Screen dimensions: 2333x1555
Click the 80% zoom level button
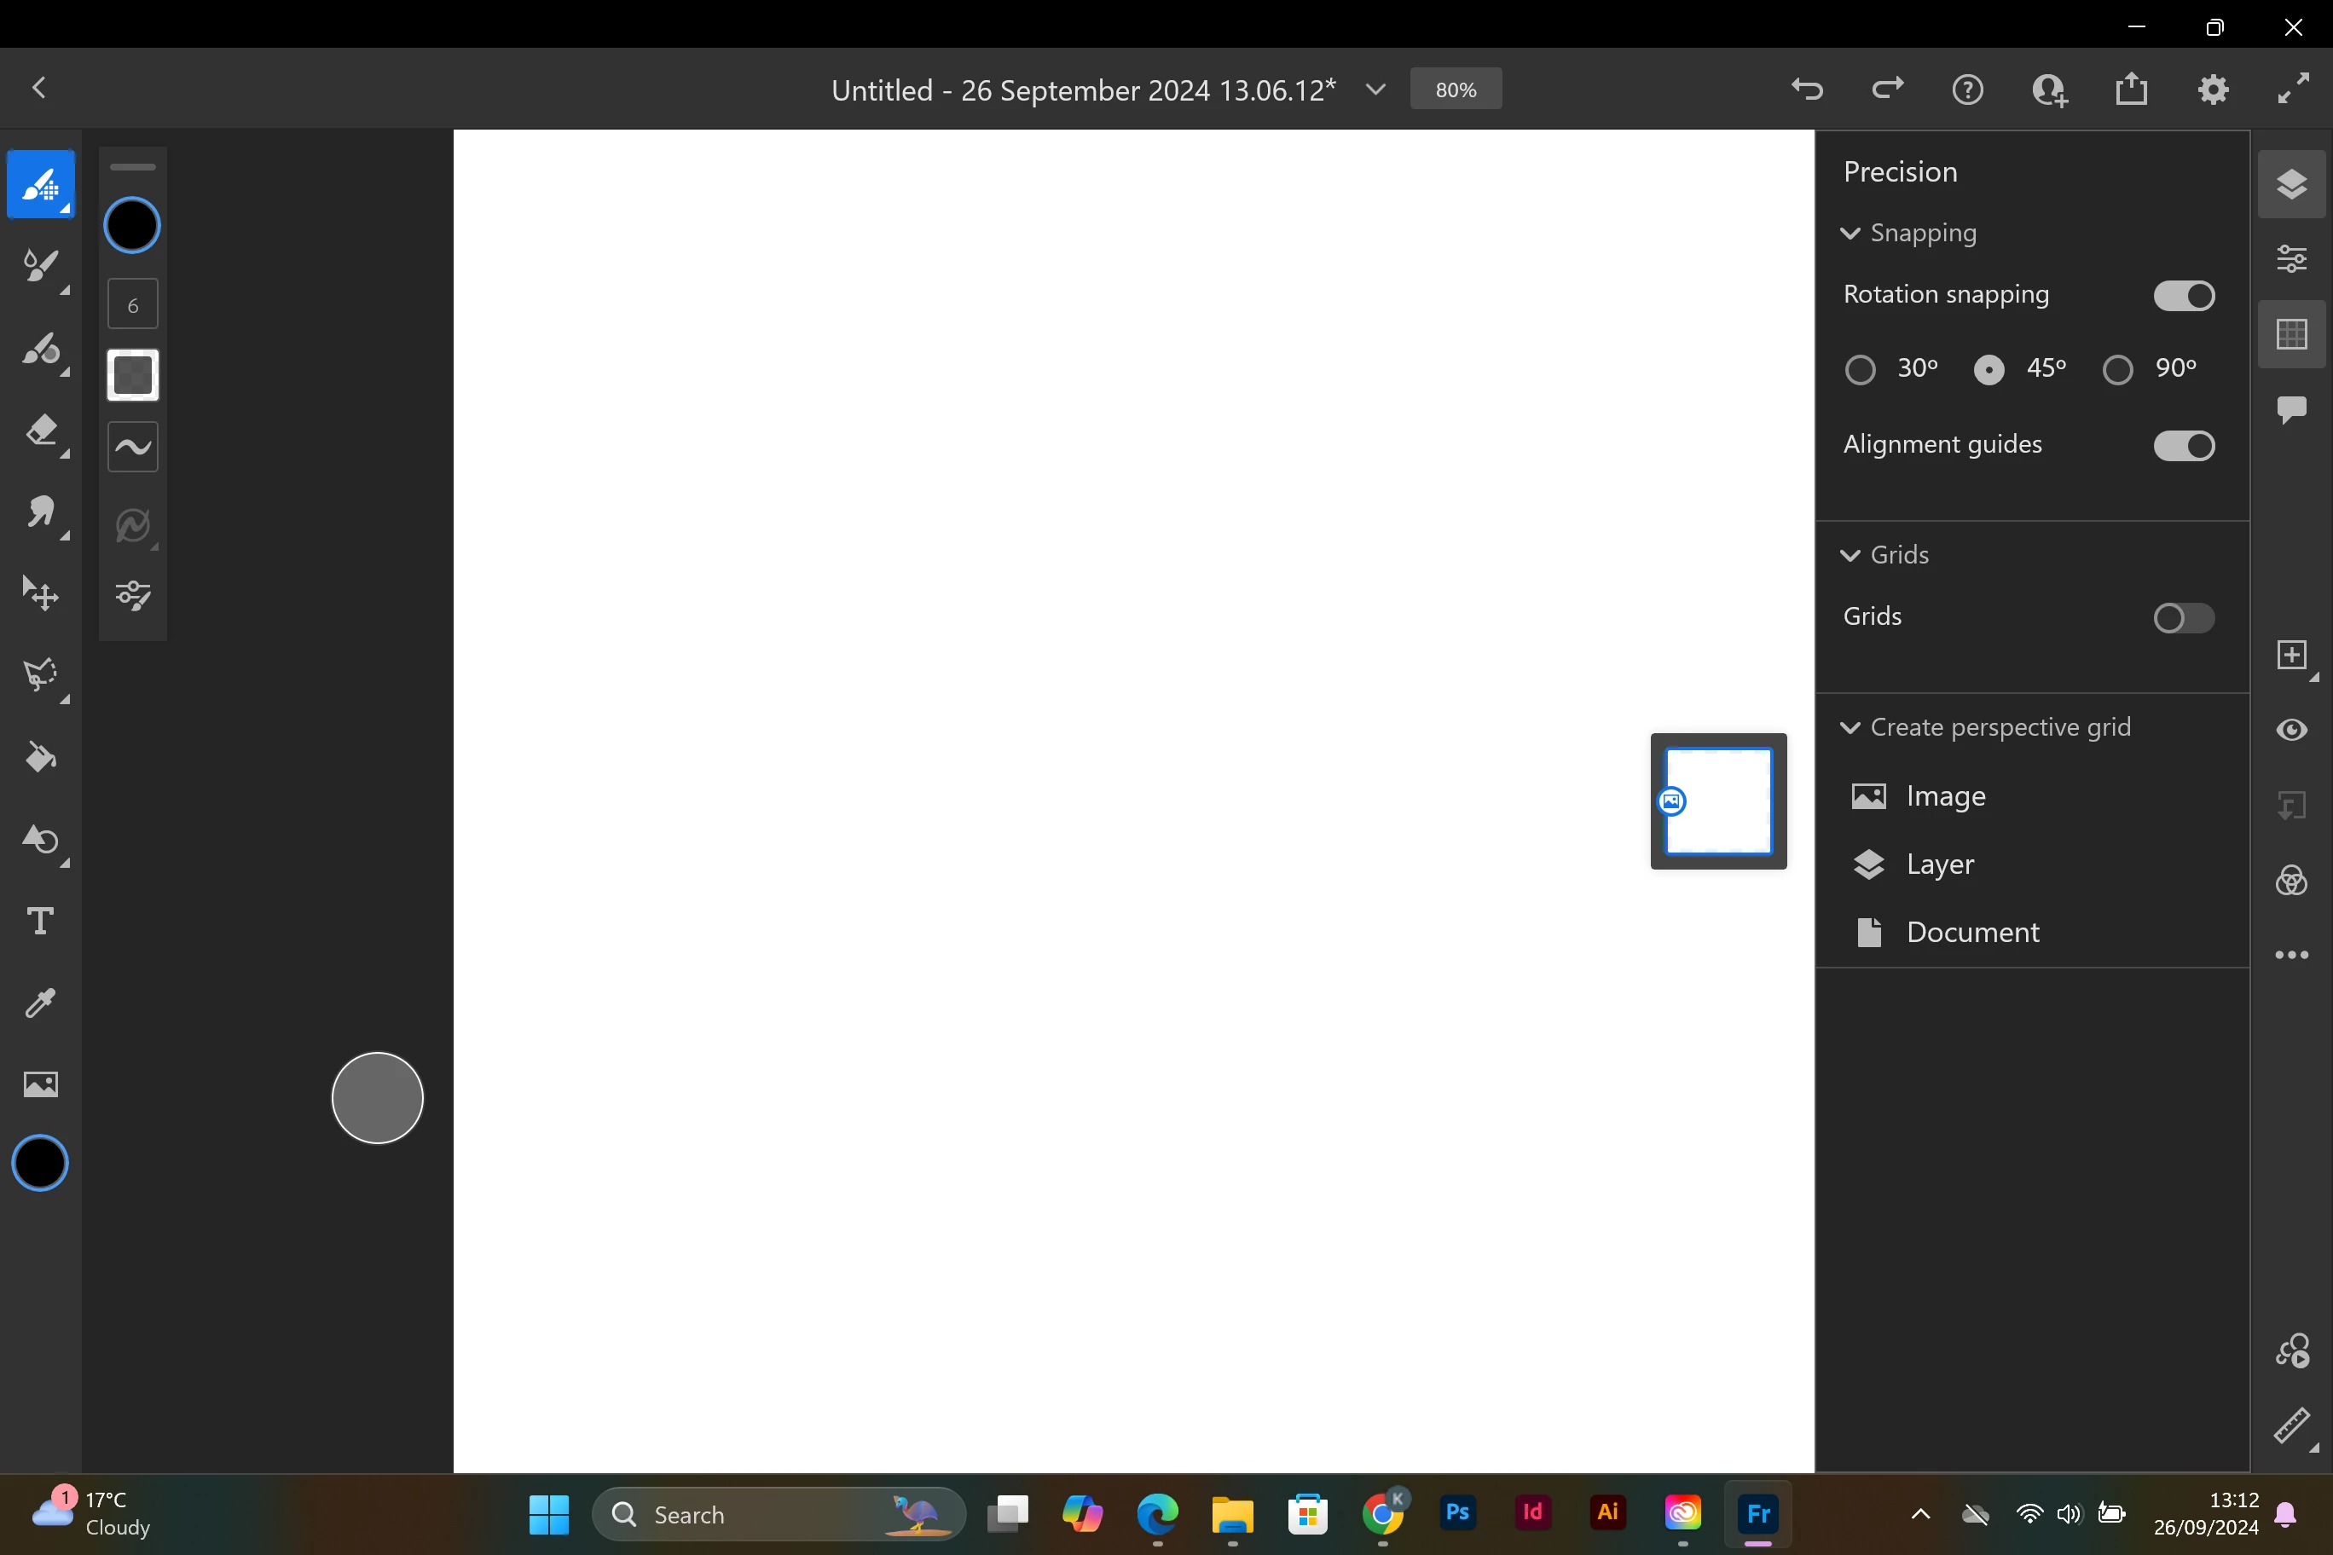coord(1456,90)
